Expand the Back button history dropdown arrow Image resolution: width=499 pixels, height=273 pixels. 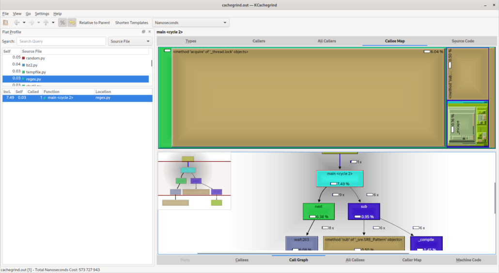point(24,23)
